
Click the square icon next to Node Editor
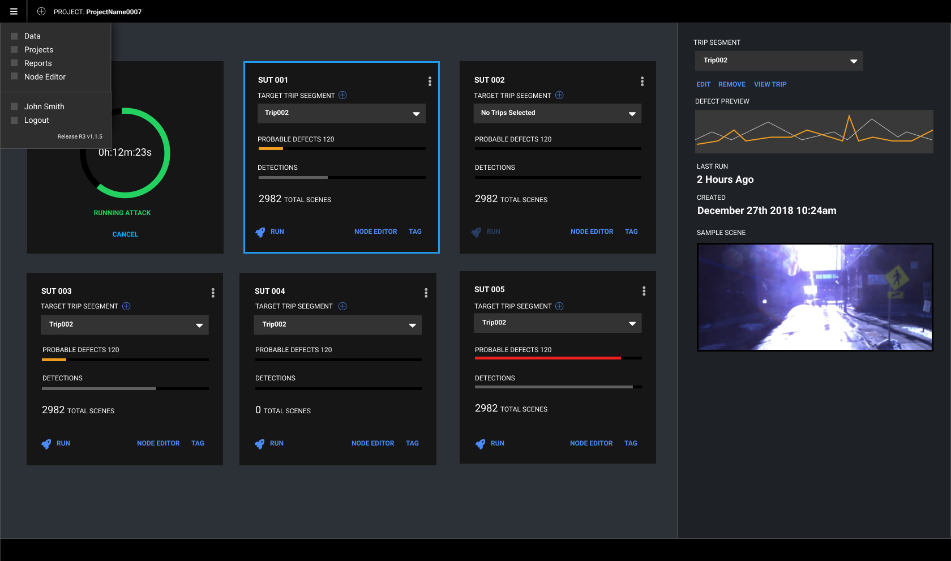[x=15, y=76]
